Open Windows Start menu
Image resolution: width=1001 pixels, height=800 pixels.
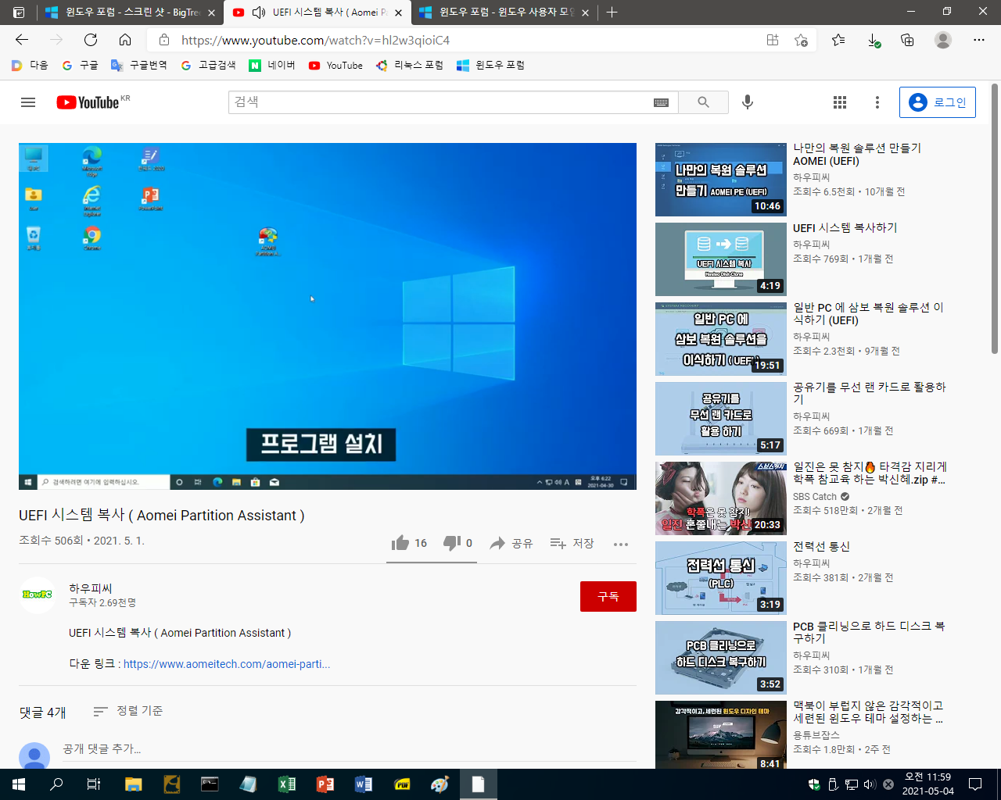[x=19, y=784]
